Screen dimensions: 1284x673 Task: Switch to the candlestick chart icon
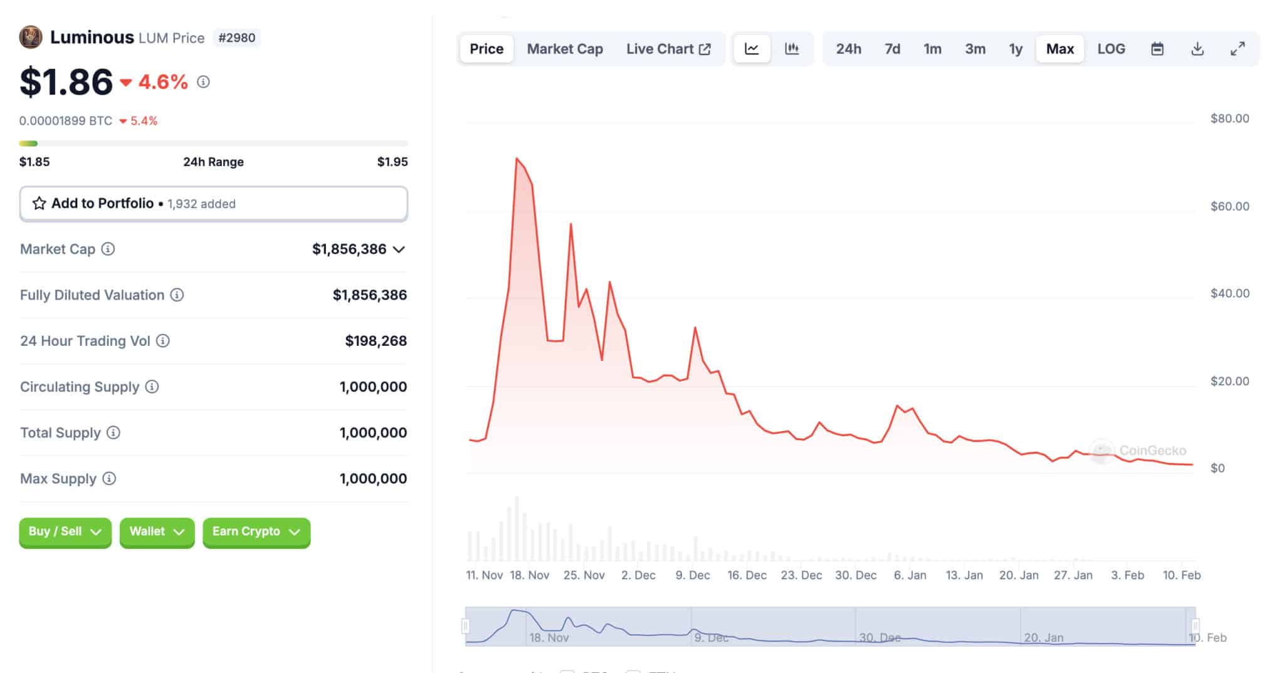point(792,49)
